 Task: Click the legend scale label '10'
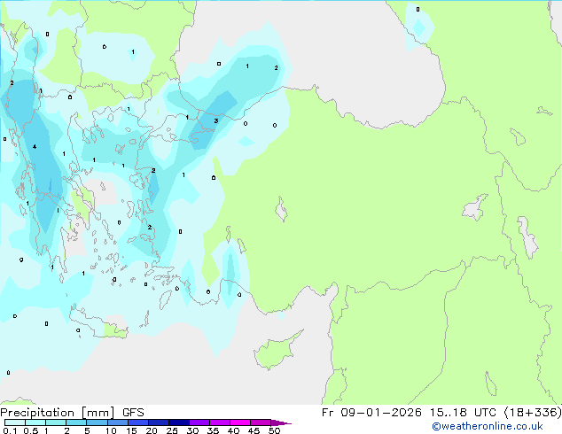coord(111,430)
